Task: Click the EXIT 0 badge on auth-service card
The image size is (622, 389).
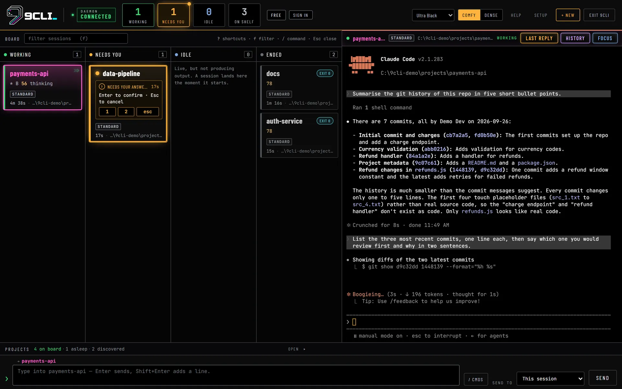Action: point(325,121)
